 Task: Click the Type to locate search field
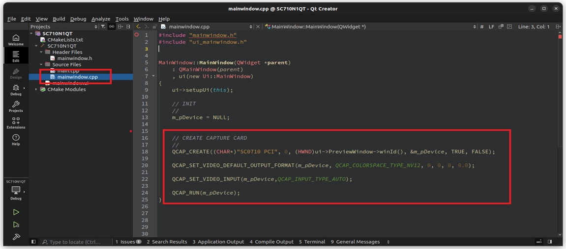75,242
